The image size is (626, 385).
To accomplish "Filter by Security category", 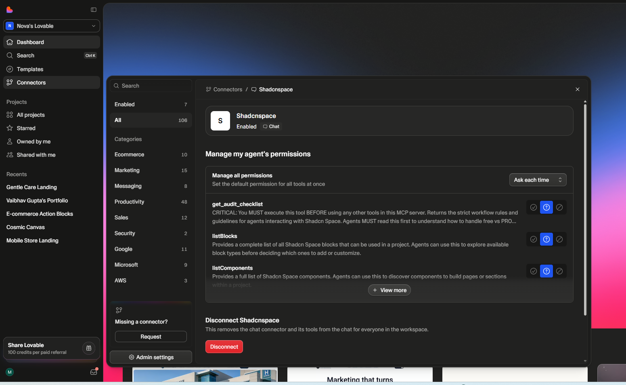I will pos(151,233).
